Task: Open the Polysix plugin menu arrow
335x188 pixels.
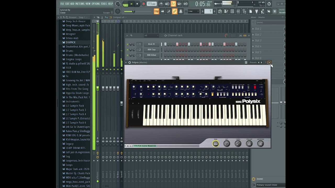Action: [126, 62]
